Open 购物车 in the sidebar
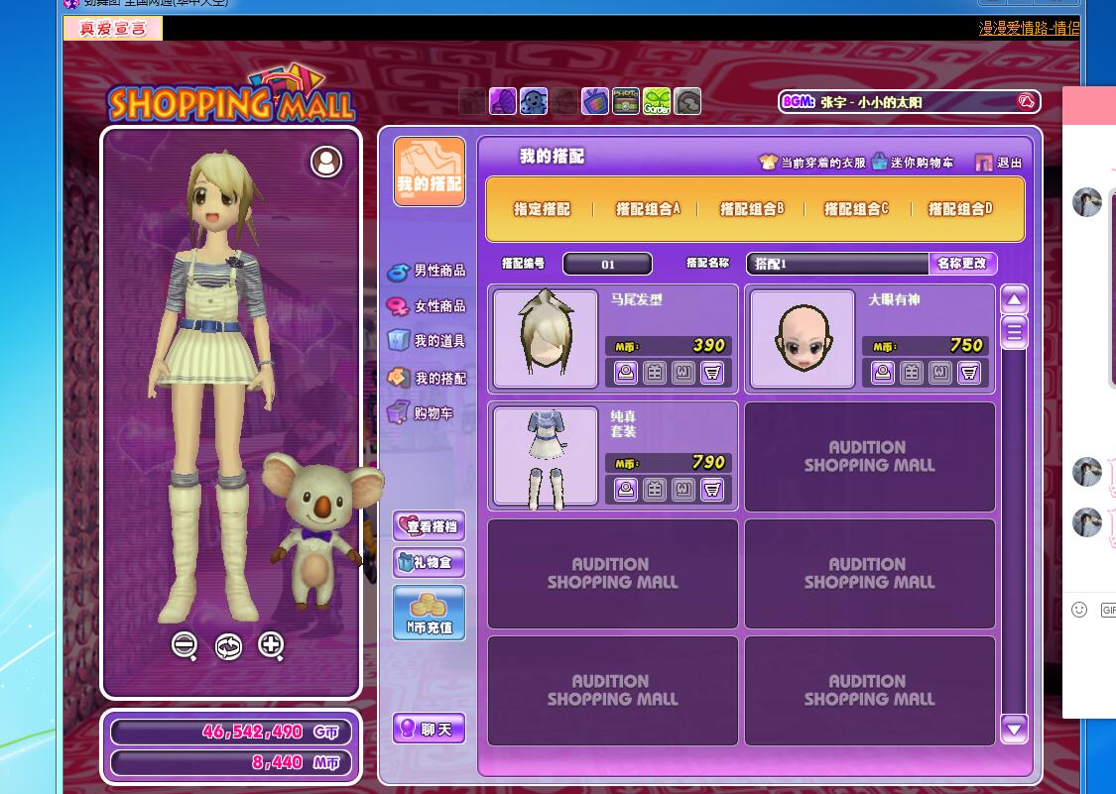 421,412
